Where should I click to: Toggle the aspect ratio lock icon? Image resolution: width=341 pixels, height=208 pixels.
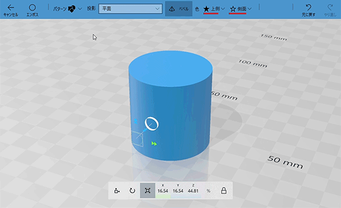(224, 190)
